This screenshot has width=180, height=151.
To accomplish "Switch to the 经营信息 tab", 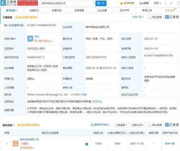I will (x=79, y=10).
